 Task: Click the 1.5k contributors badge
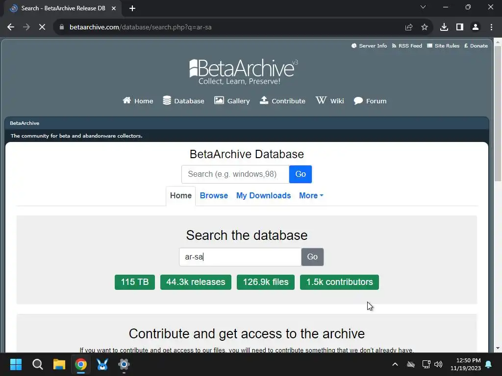(x=339, y=282)
